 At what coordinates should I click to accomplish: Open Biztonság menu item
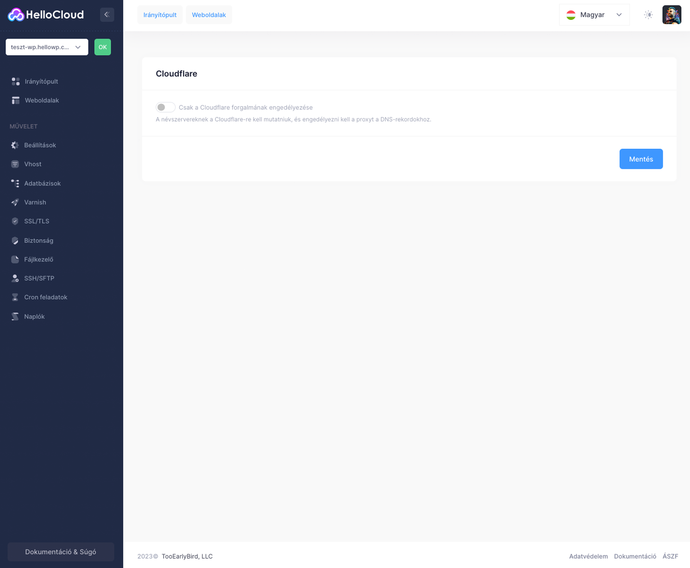point(38,241)
